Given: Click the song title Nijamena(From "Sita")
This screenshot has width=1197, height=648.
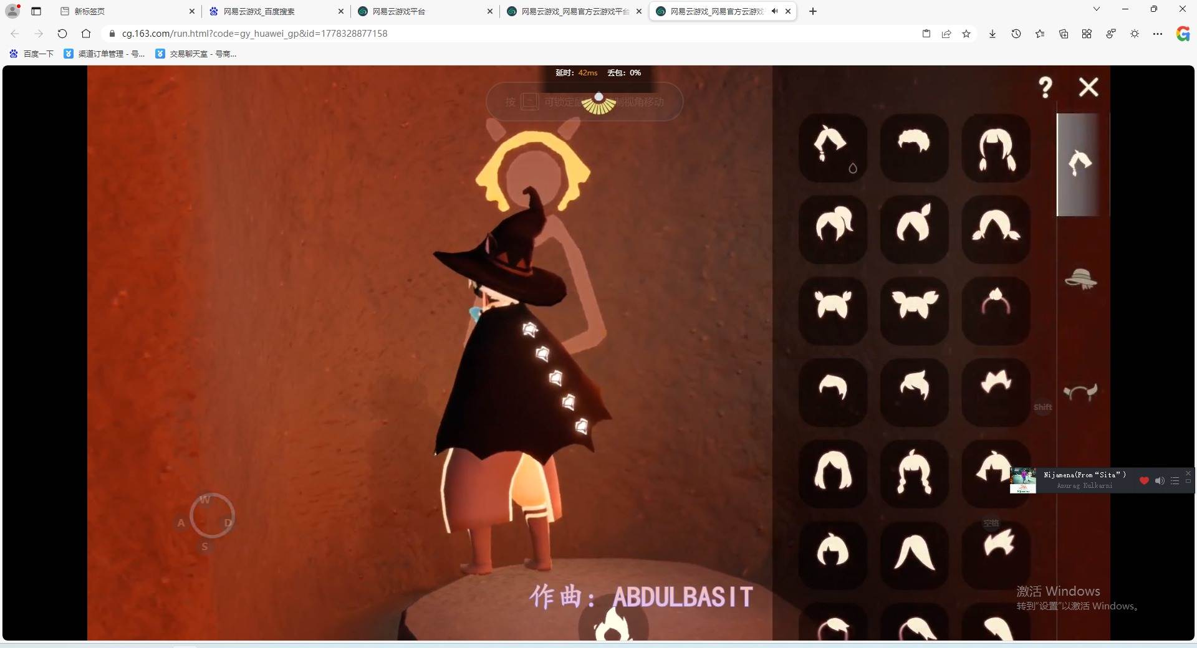Looking at the screenshot, I should (x=1085, y=475).
